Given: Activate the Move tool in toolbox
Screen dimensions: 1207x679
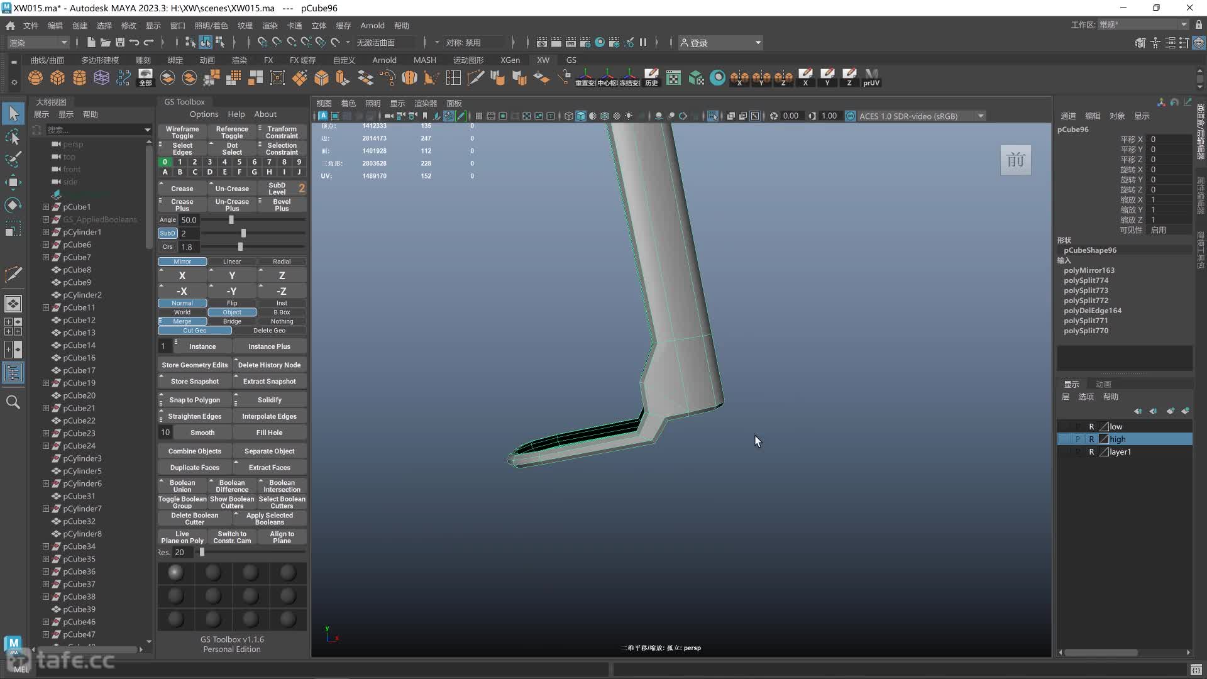Looking at the screenshot, I should click(x=13, y=182).
